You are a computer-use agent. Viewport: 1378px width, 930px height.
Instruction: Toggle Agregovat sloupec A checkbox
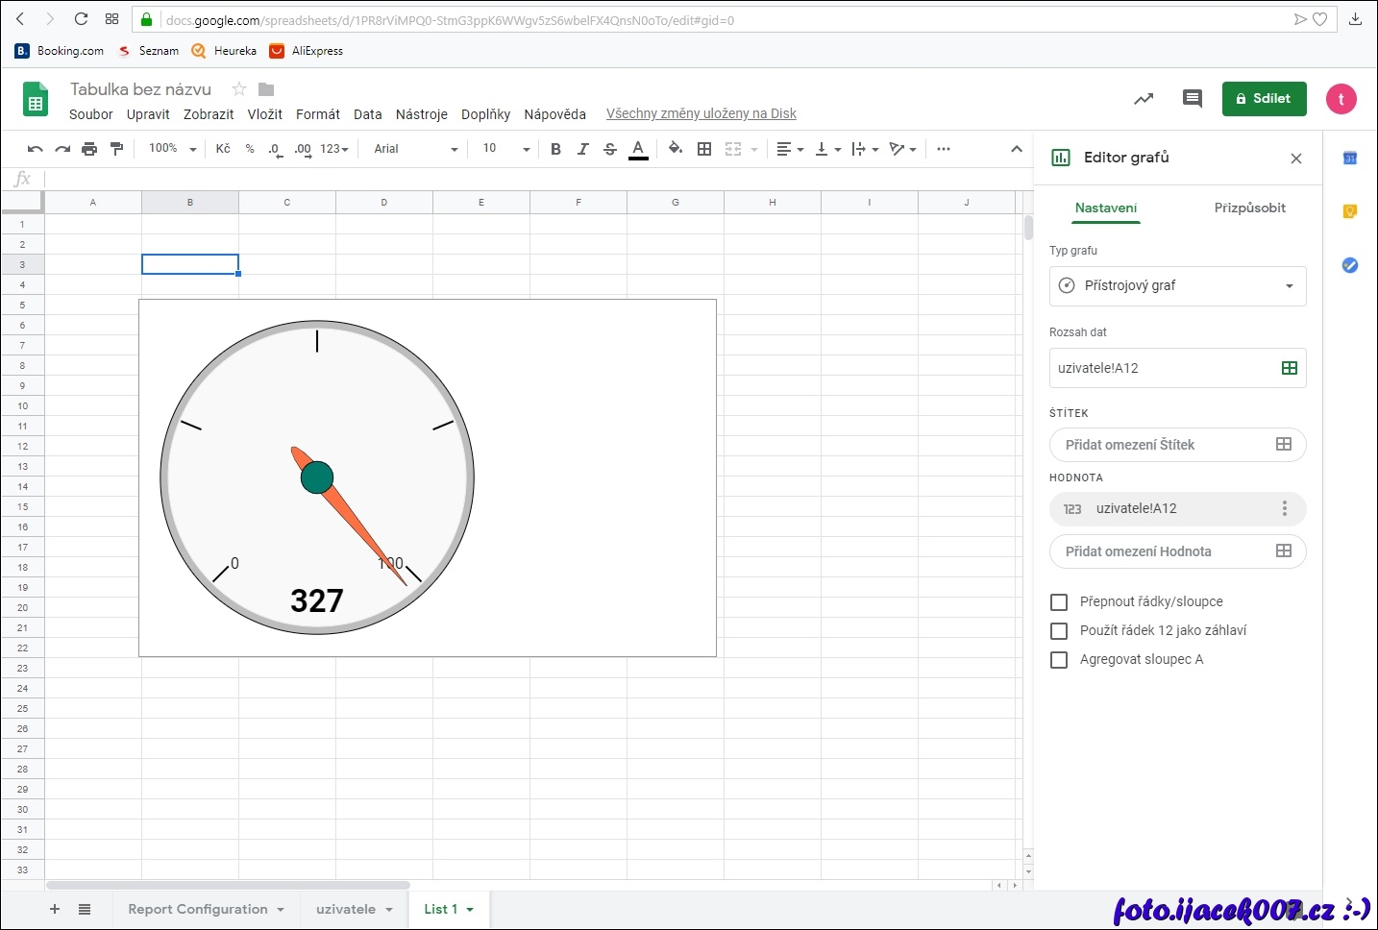coord(1059,660)
